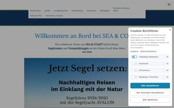Go to Landprogramme menu item
The image size is (174, 108).
(x=61, y=11)
